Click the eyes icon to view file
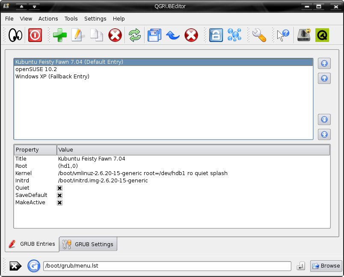 pos(15,35)
